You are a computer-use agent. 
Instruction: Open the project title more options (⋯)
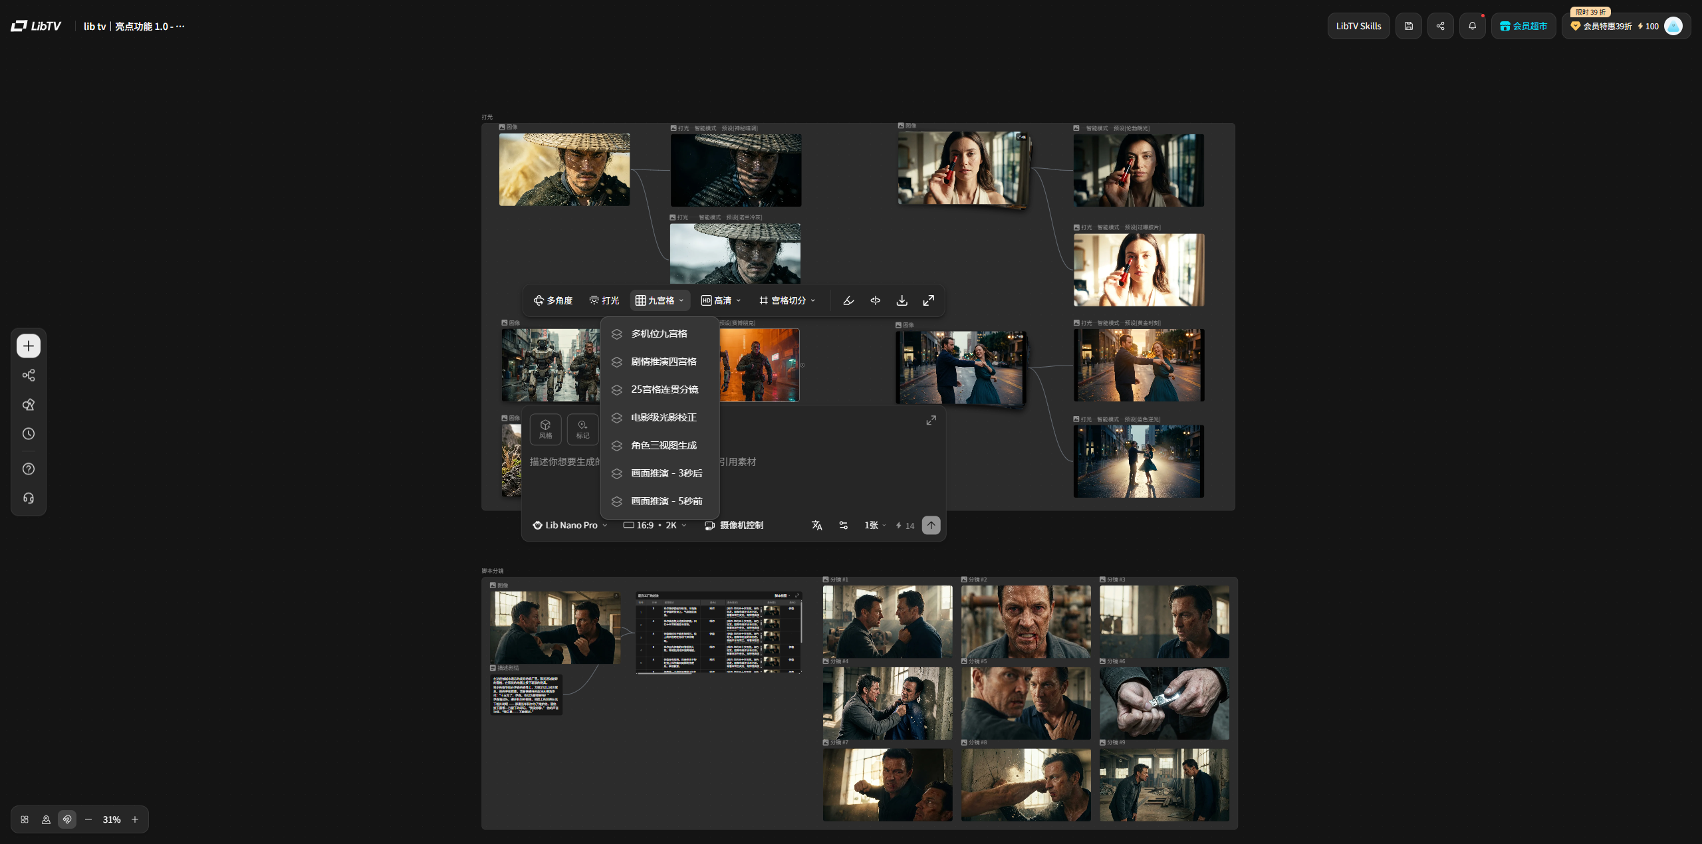click(180, 27)
